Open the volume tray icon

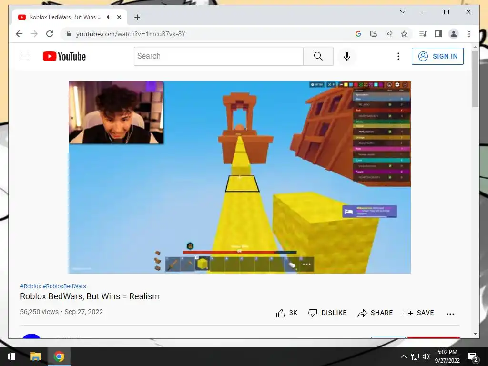[x=426, y=356]
